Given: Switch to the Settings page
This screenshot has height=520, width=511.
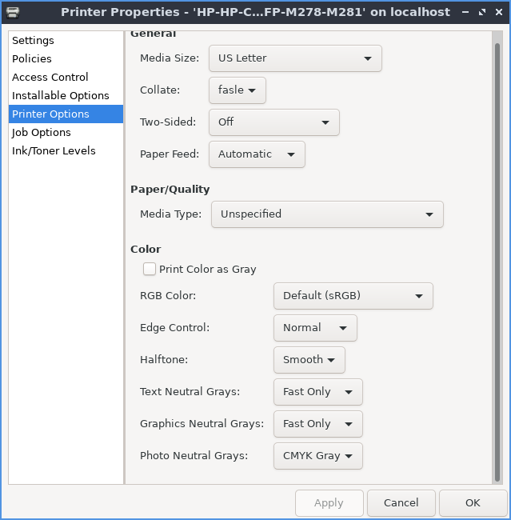Looking at the screenshot, I should tap(33, 41).
